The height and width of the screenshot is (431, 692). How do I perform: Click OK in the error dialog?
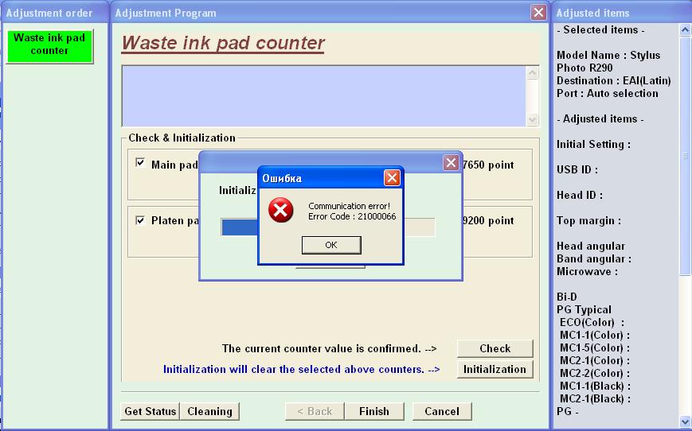tap(331, 245)
